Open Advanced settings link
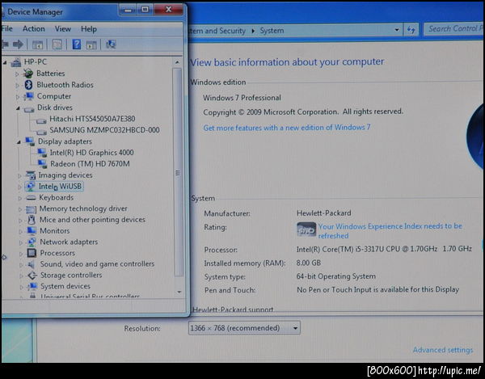This screenshot has width=485, height=379. click(443, 350)
